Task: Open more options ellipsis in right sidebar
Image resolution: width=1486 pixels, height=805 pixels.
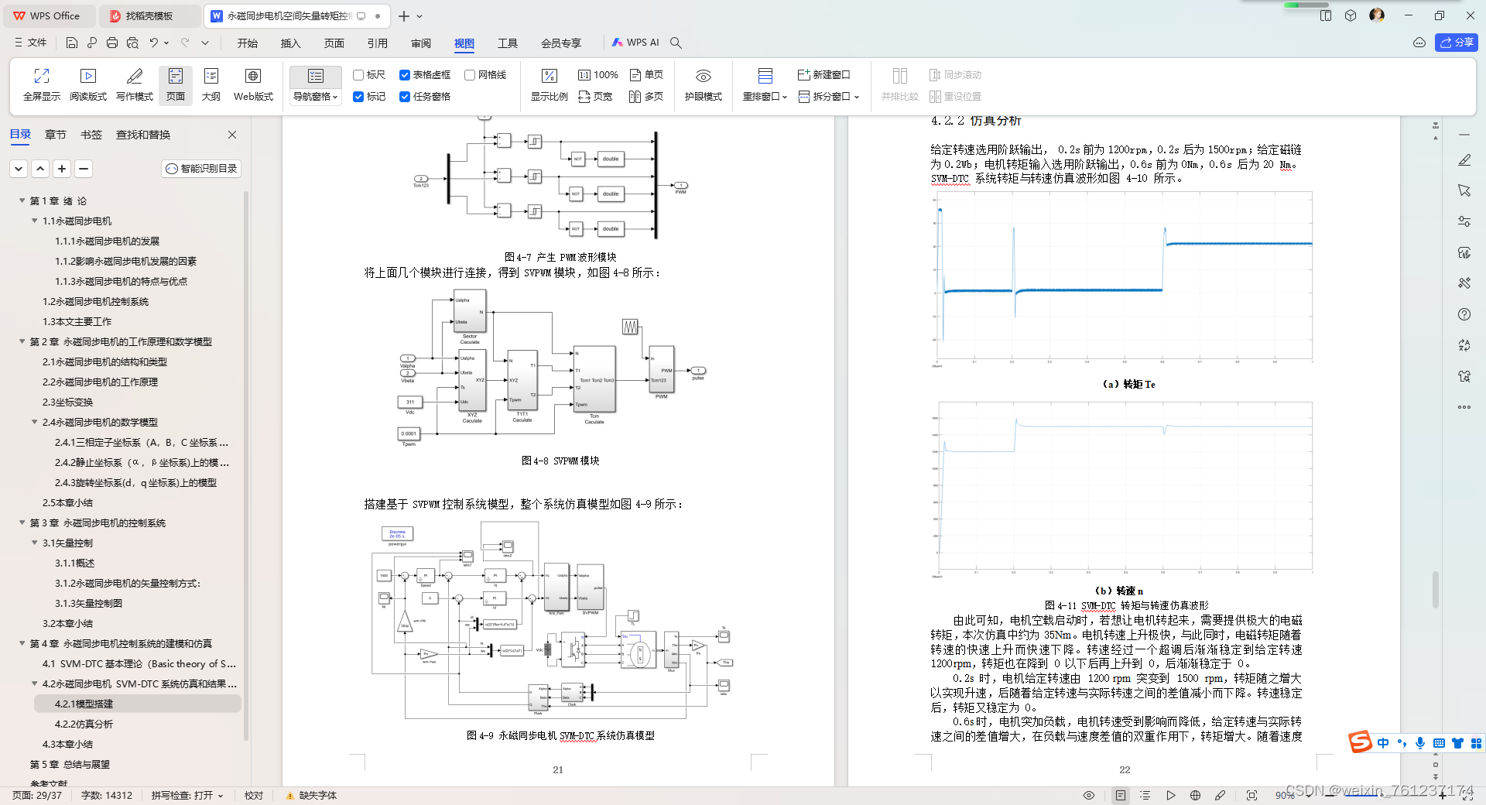Action: pyautogui.click(x=1464, y=407)
